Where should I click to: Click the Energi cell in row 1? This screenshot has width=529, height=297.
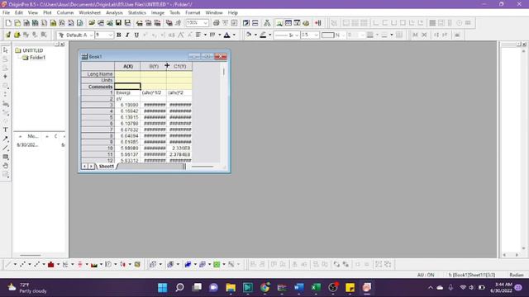pos(127,92)
